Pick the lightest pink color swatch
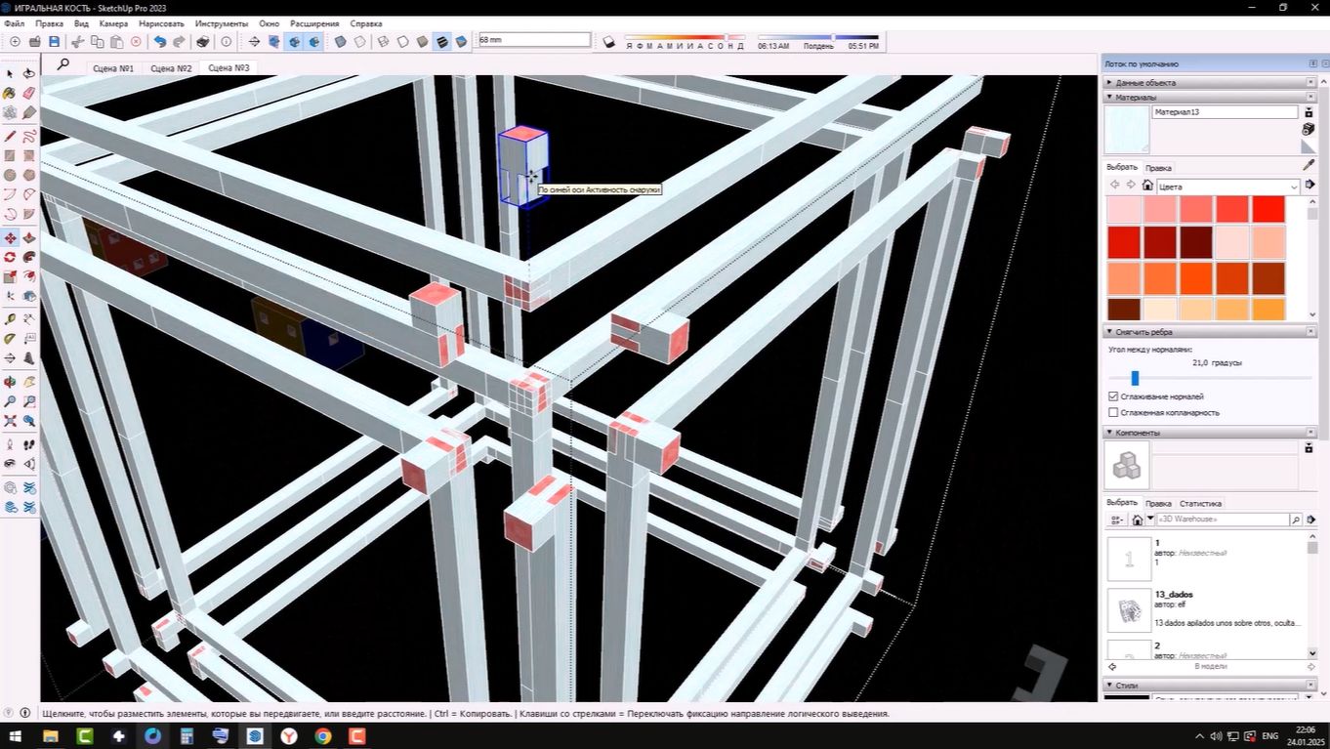The height and width of the screenshot is (749, 1330). point(1123,209)
